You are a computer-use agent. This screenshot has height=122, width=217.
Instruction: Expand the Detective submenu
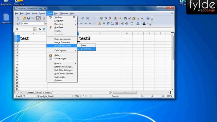(x=62, y=24)
